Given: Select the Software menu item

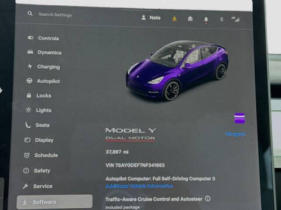Looking at the screenshot, I should pos(54,202).
